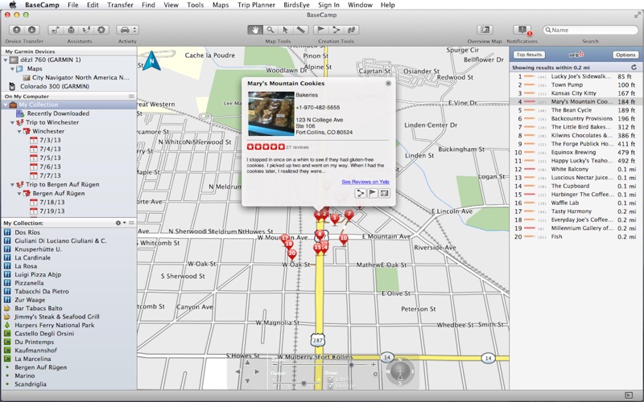The image size is (644, 402).
Task: Activate the Measure ruler tool
Action: [299, 30]
